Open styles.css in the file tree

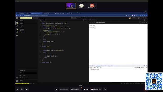coord(23,31)
